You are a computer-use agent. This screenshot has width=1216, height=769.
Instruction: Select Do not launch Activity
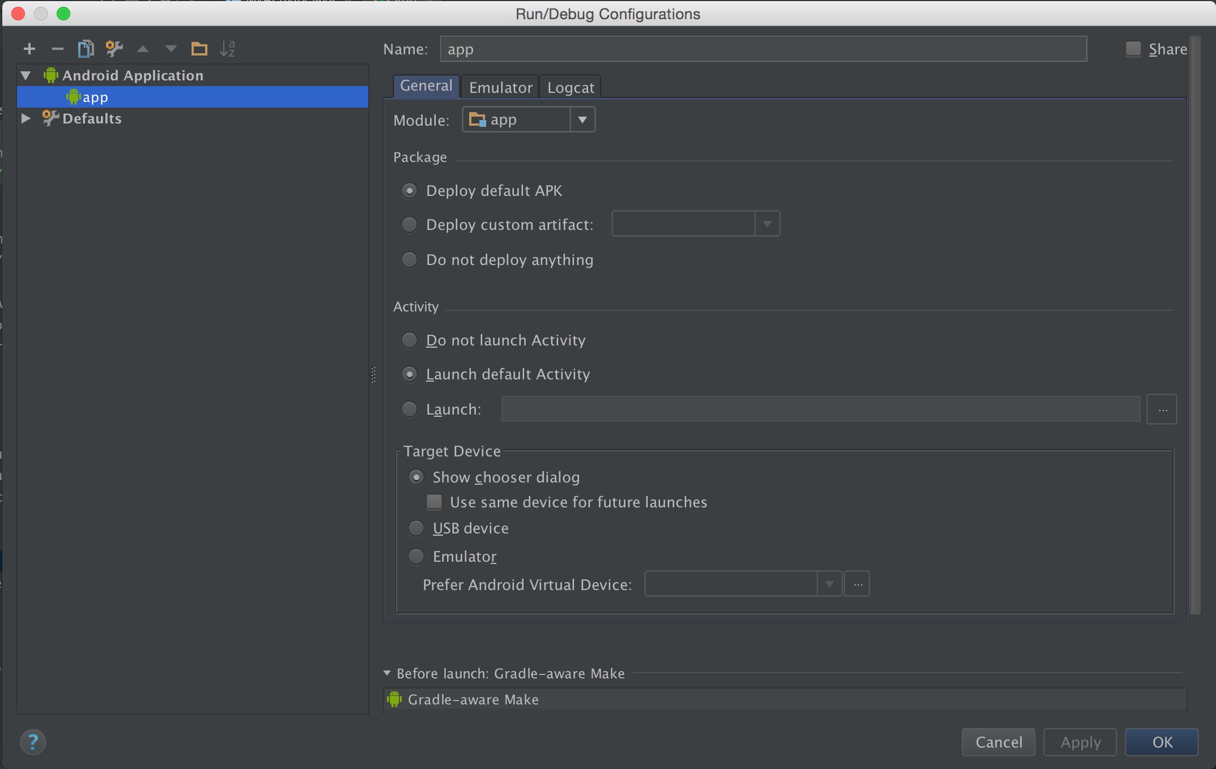tap(409, 340)
